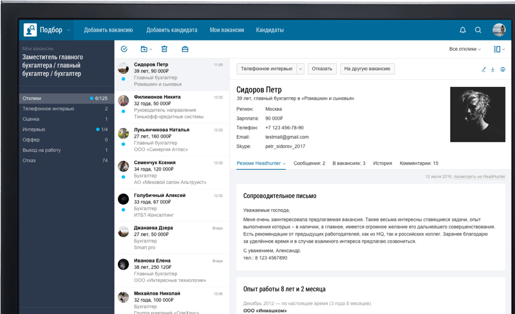Click the На другую вакансию button
This screenshot has width=515, height=314.
pos(367,69)
